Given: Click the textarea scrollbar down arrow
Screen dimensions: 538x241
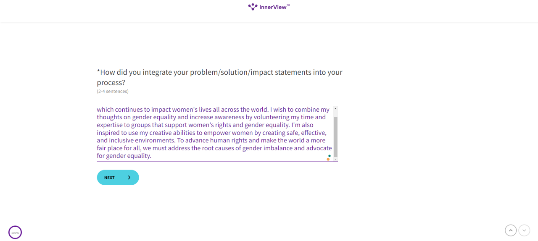Looking at the screenshot, I should [335, 160].
